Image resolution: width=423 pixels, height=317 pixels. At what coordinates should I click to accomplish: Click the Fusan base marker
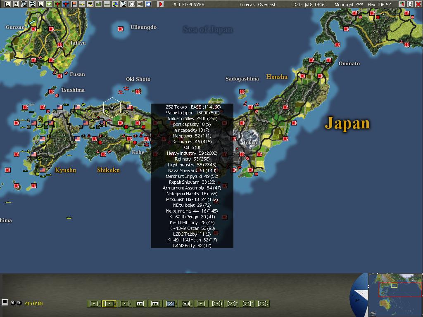[x=60, y=76]
